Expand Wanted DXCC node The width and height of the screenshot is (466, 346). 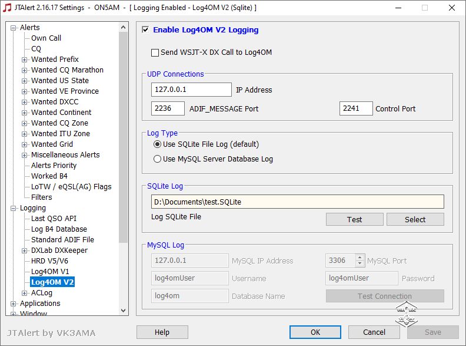click(x=24, y=102)
